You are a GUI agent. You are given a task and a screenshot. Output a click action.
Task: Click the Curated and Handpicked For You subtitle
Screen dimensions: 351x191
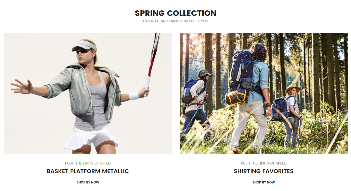pos(176,21)
